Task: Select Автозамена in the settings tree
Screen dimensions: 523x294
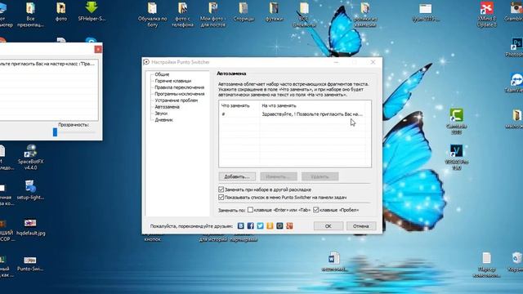Action: pos(167,107)
